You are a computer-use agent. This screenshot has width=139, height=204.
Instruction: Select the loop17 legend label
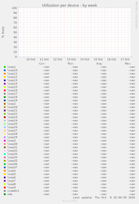(x=12, y=94)
